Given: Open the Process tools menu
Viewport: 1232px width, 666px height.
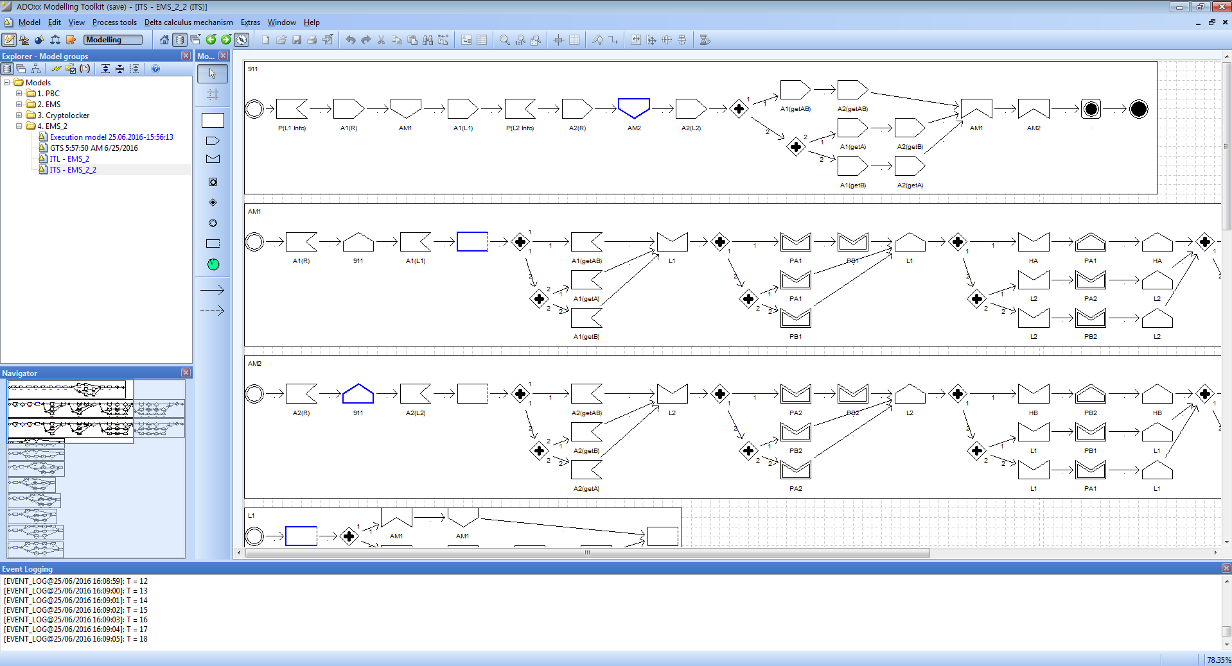Looking at the screenshot, I should [114, 22].
